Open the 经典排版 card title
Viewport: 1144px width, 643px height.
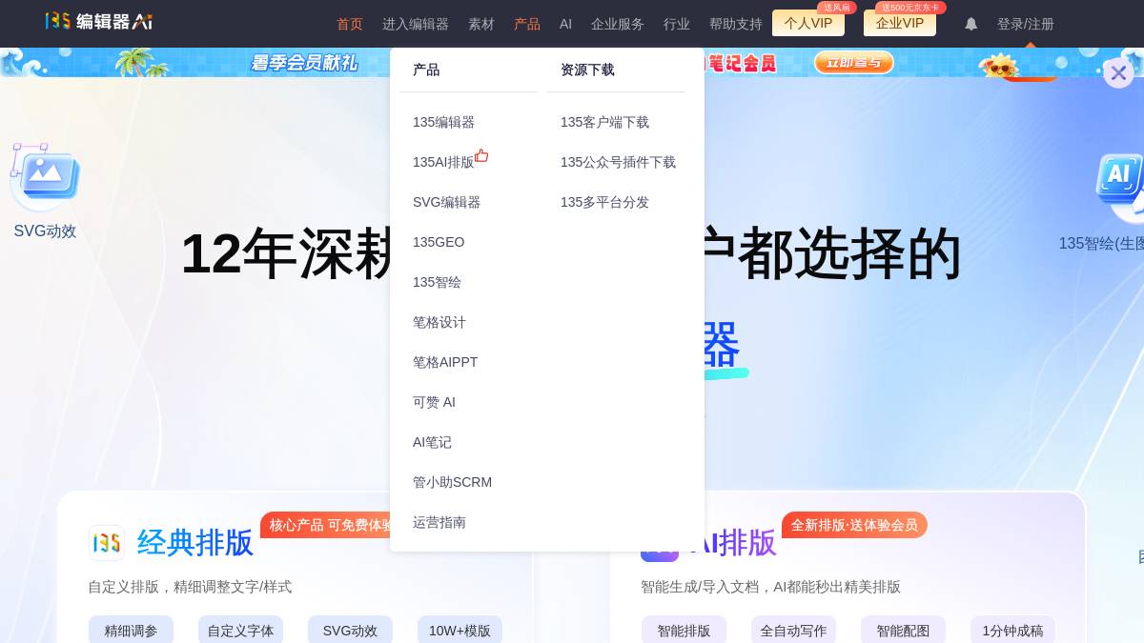(195, 543)
